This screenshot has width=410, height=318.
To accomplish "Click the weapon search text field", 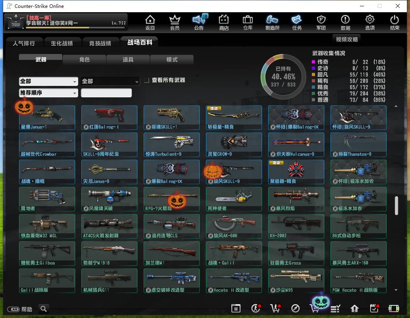I will coord(106,93).
